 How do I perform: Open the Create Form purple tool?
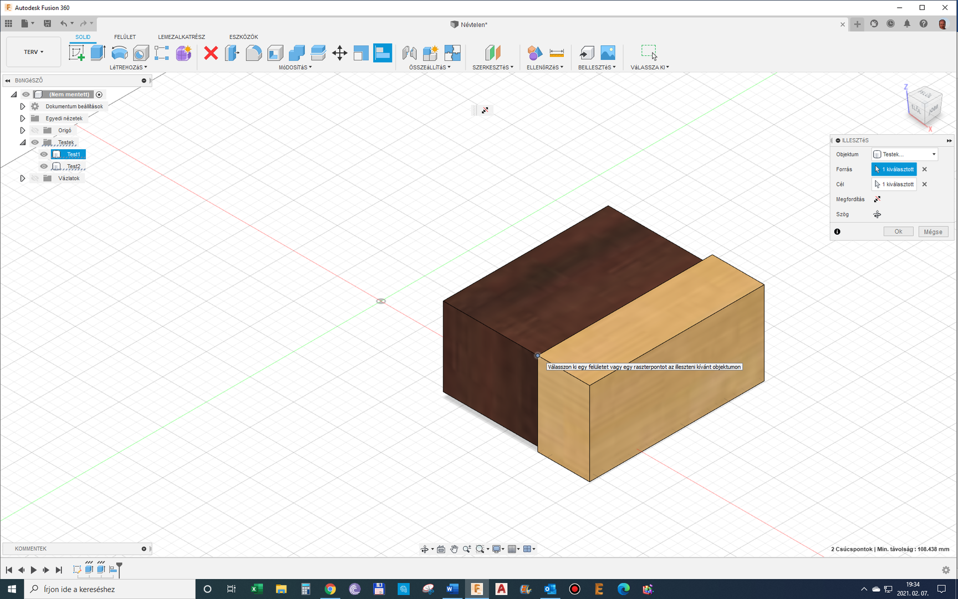pos(184,53)
